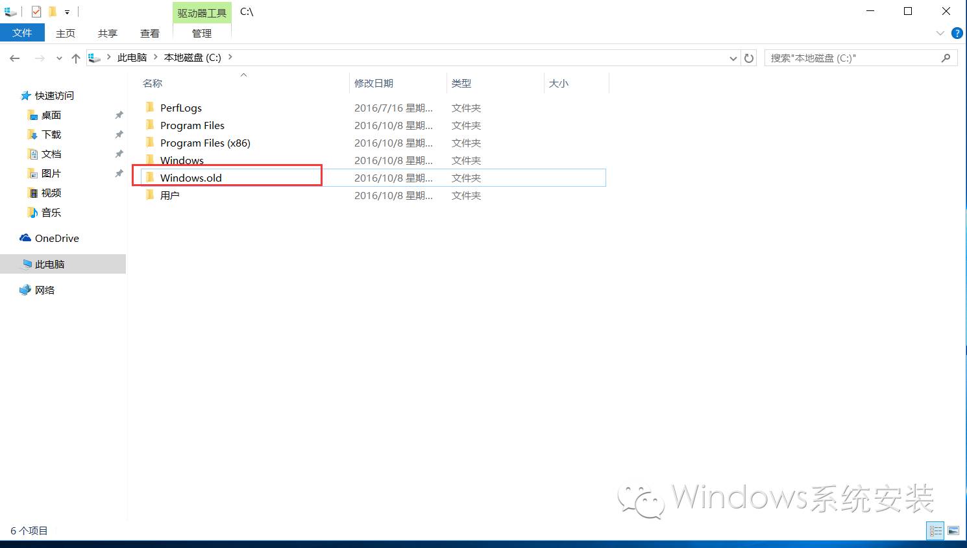Switch to the 主页 ribbon tab

65,33
